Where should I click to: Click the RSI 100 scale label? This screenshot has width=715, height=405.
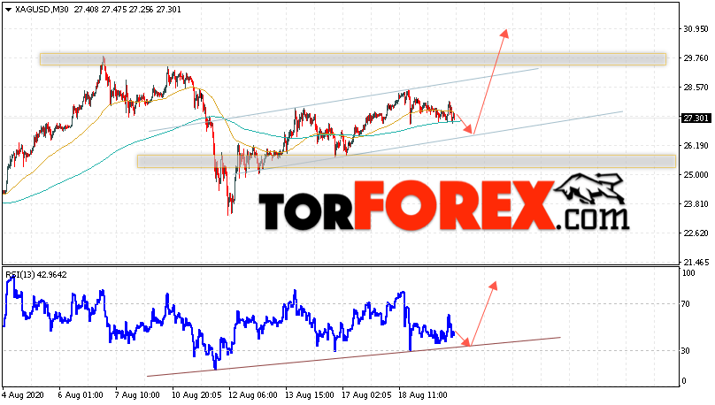(688, 273)
